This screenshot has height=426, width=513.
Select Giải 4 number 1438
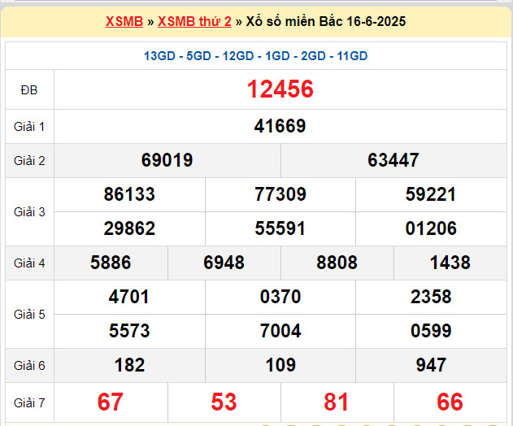tap(450, 263)
